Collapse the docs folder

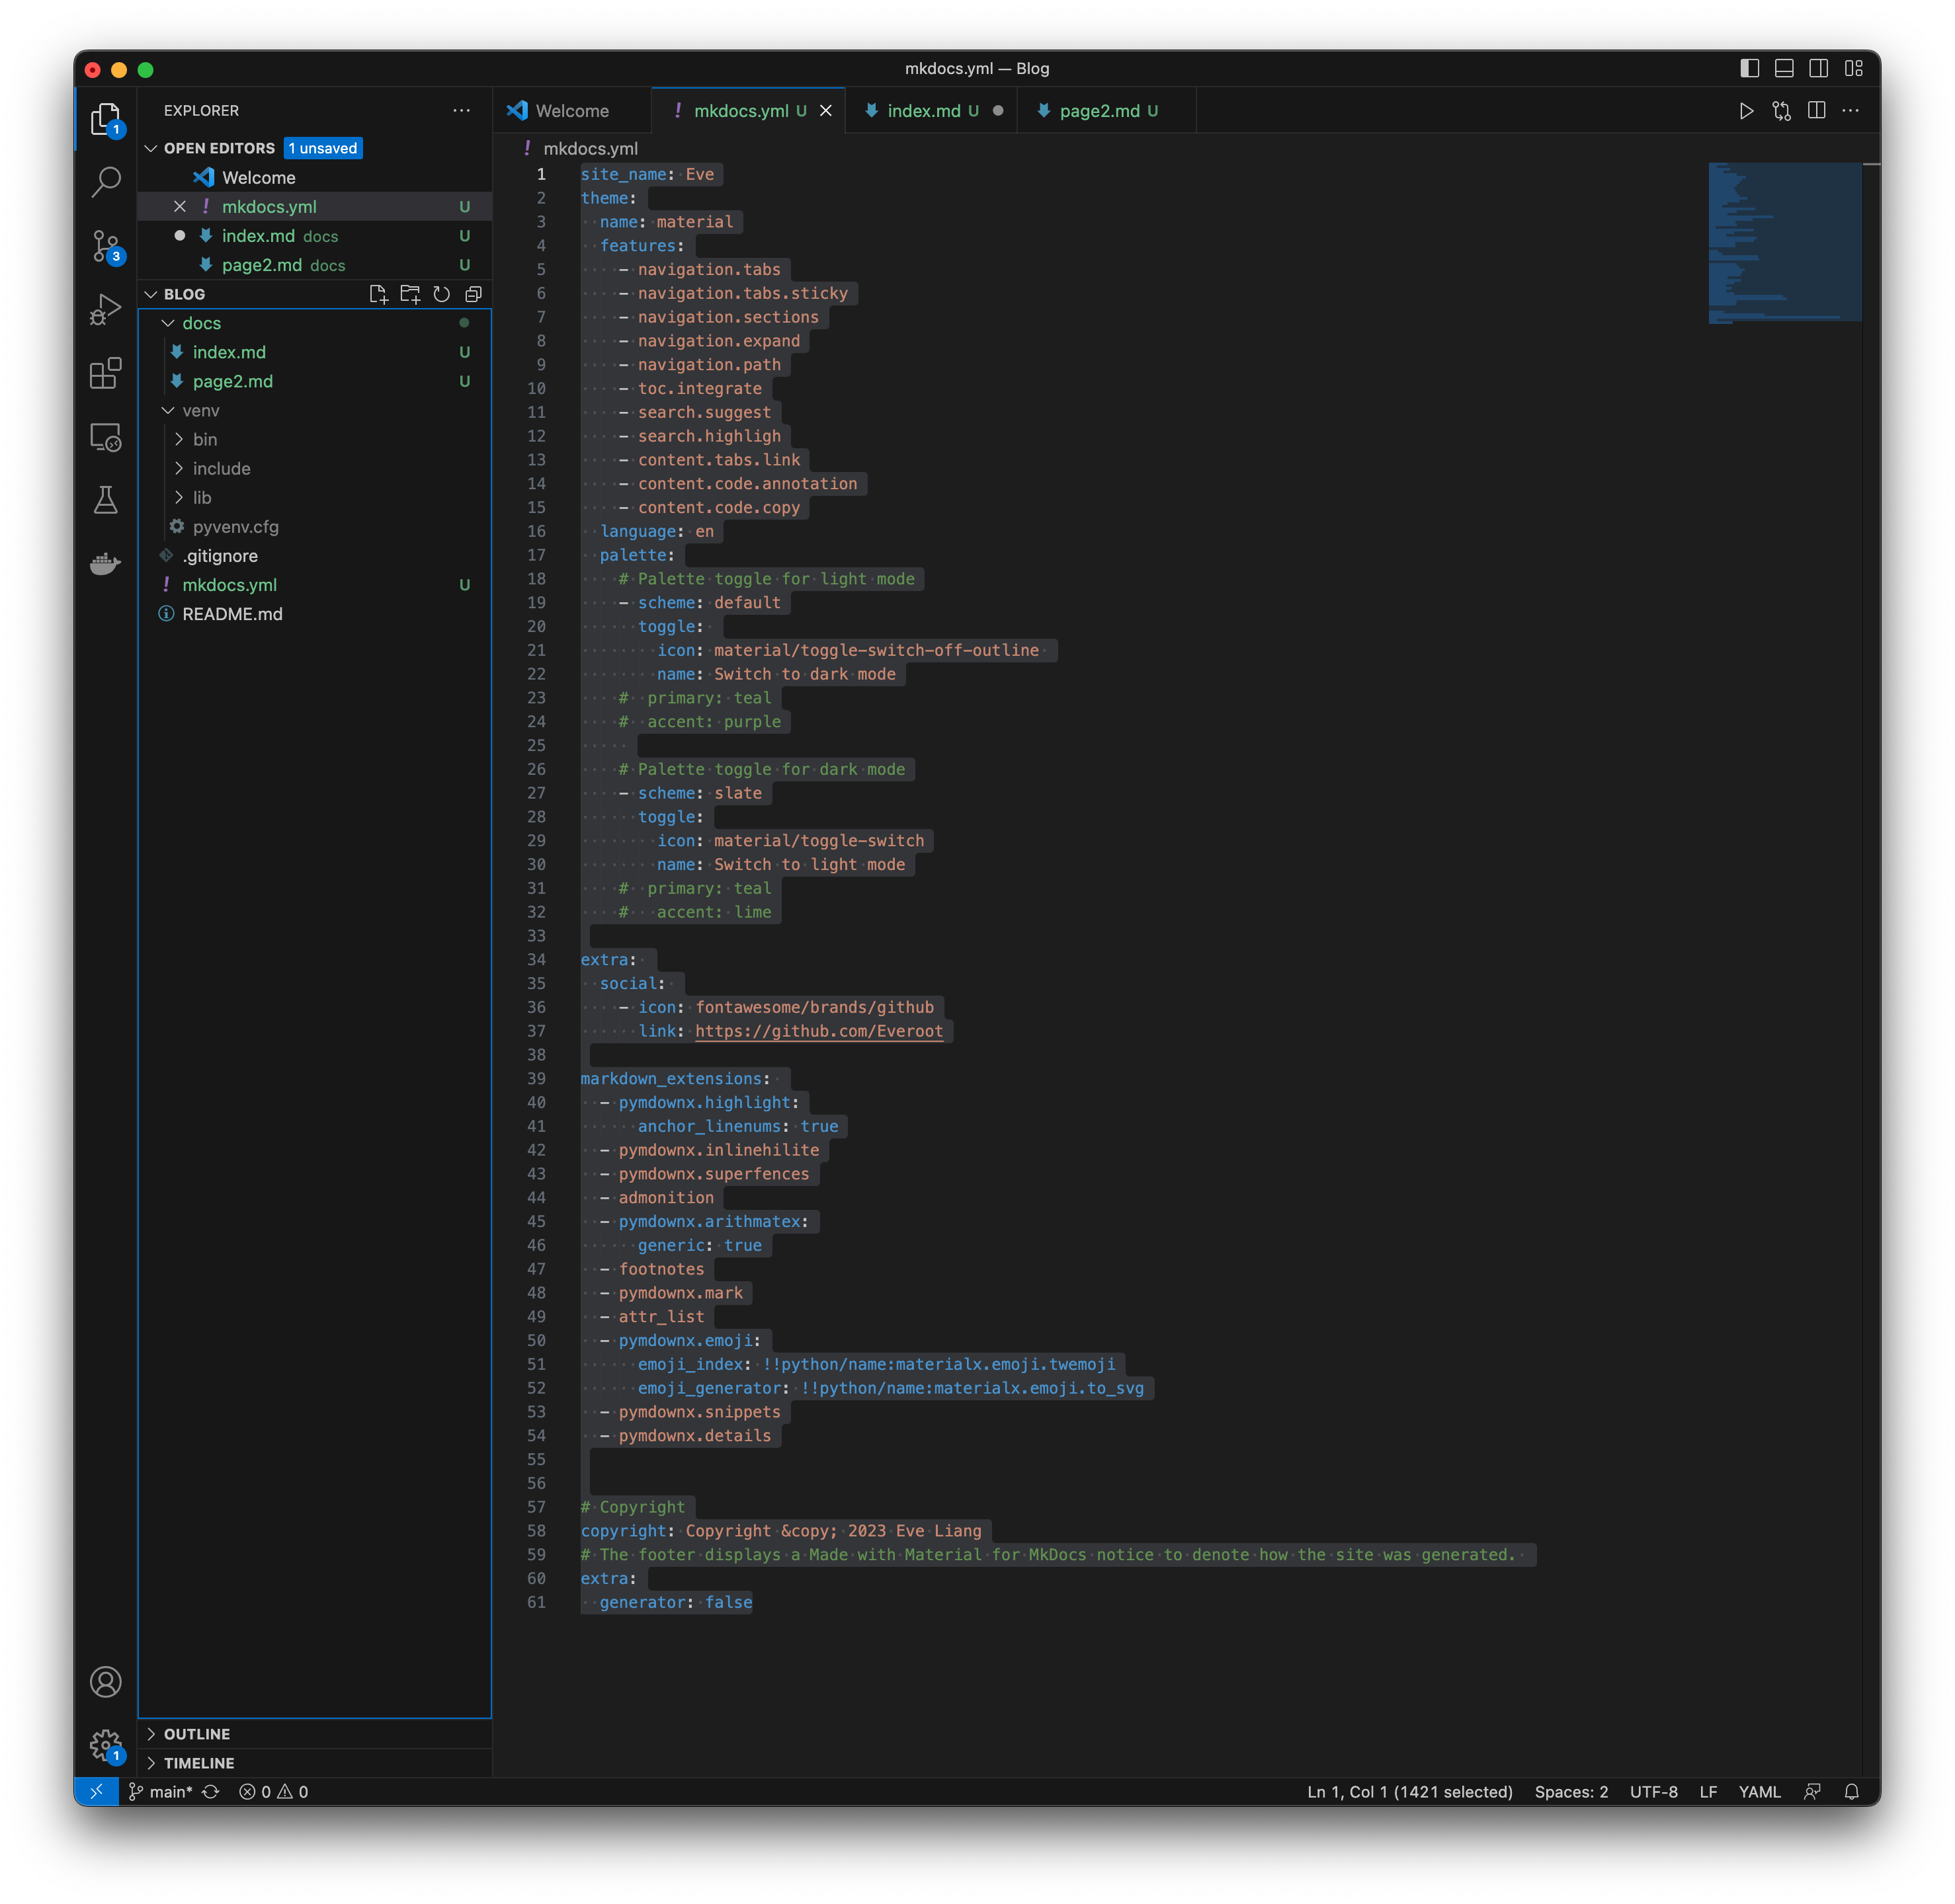168,323
